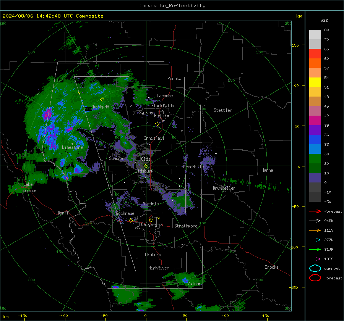This screenshot has height=321, width=344.
Task: Click the orange 60–57 dBZ color swatch
Action: click(x=315, y=63)
